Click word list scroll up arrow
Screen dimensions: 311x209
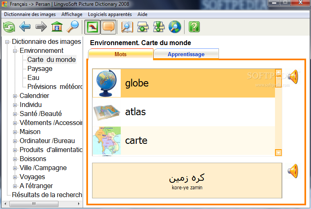279,72
